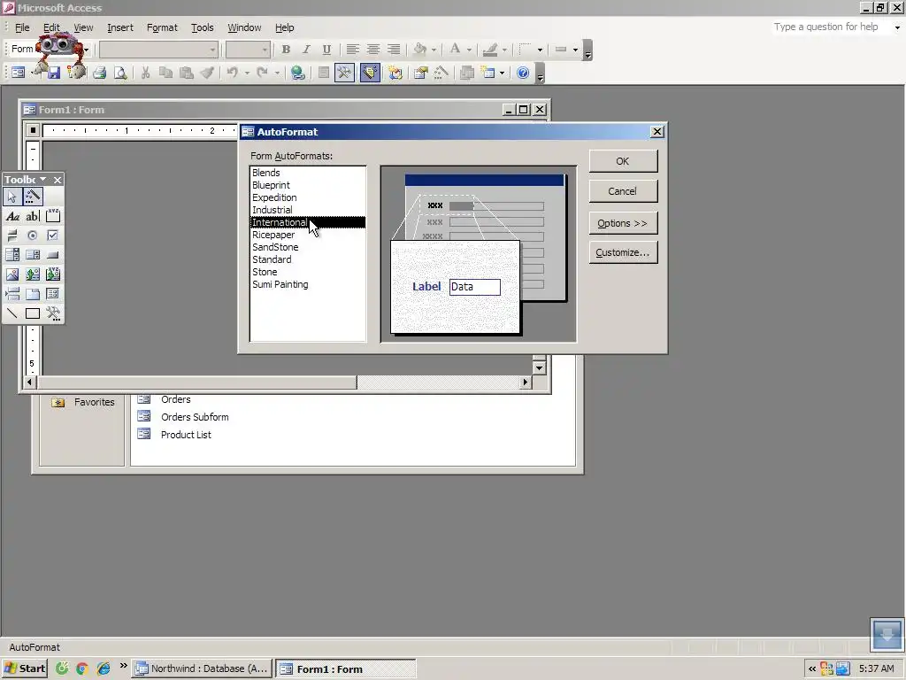Viewport: 906px width, 680px height.
Task: Select the Combo Box tool in Toolbox
Action: point(12,255)
